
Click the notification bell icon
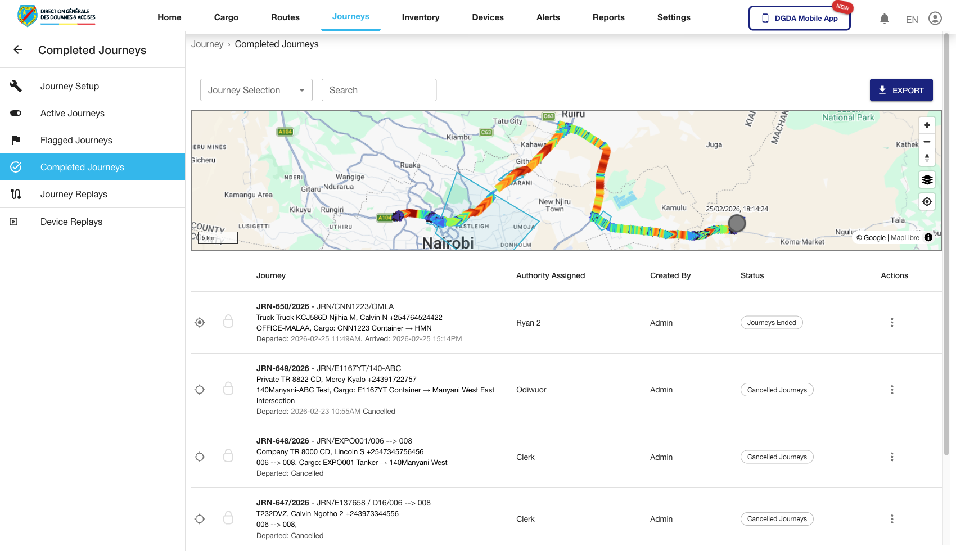coord(885,19)
